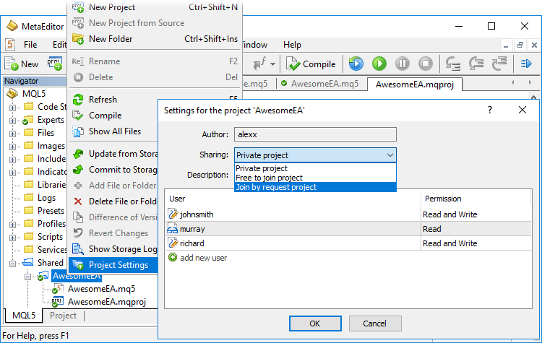The height and width of the screenshot is (343, 542).
Task: Click the Pause debugging toolbar icon
Action: 403,64
